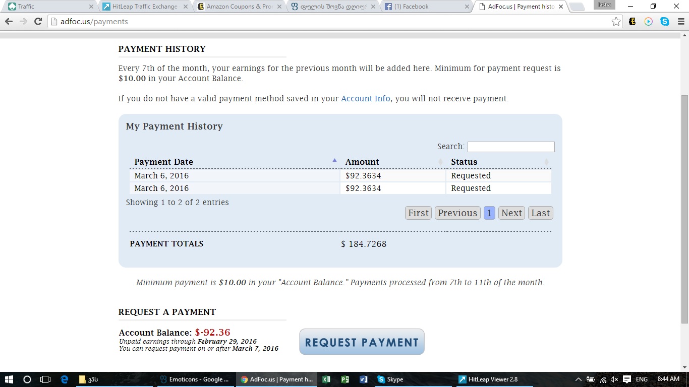Screen dimensions: 689x387
Task: Switch to the Facebook tab
Action: [428, 7]
